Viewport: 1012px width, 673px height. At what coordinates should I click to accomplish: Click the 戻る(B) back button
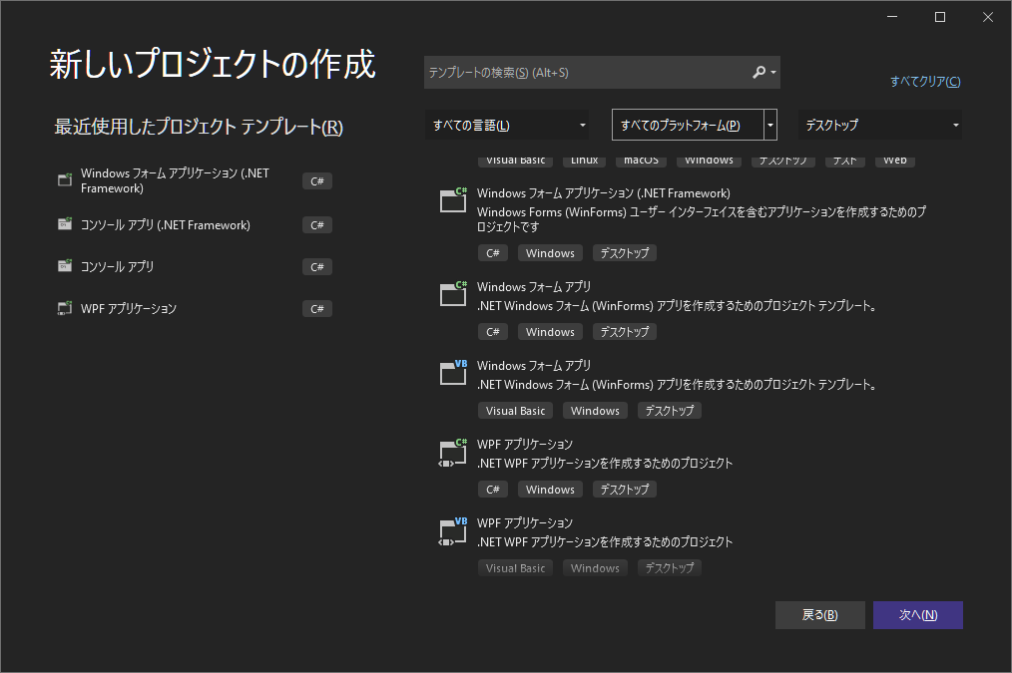point(819,615)
